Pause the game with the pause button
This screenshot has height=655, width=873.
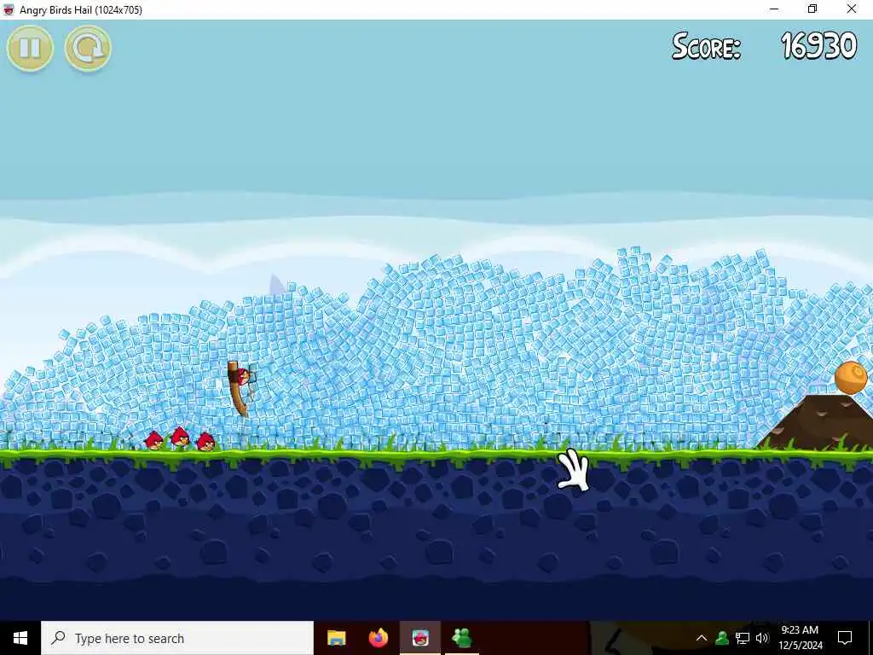click(x=30, y=49)
